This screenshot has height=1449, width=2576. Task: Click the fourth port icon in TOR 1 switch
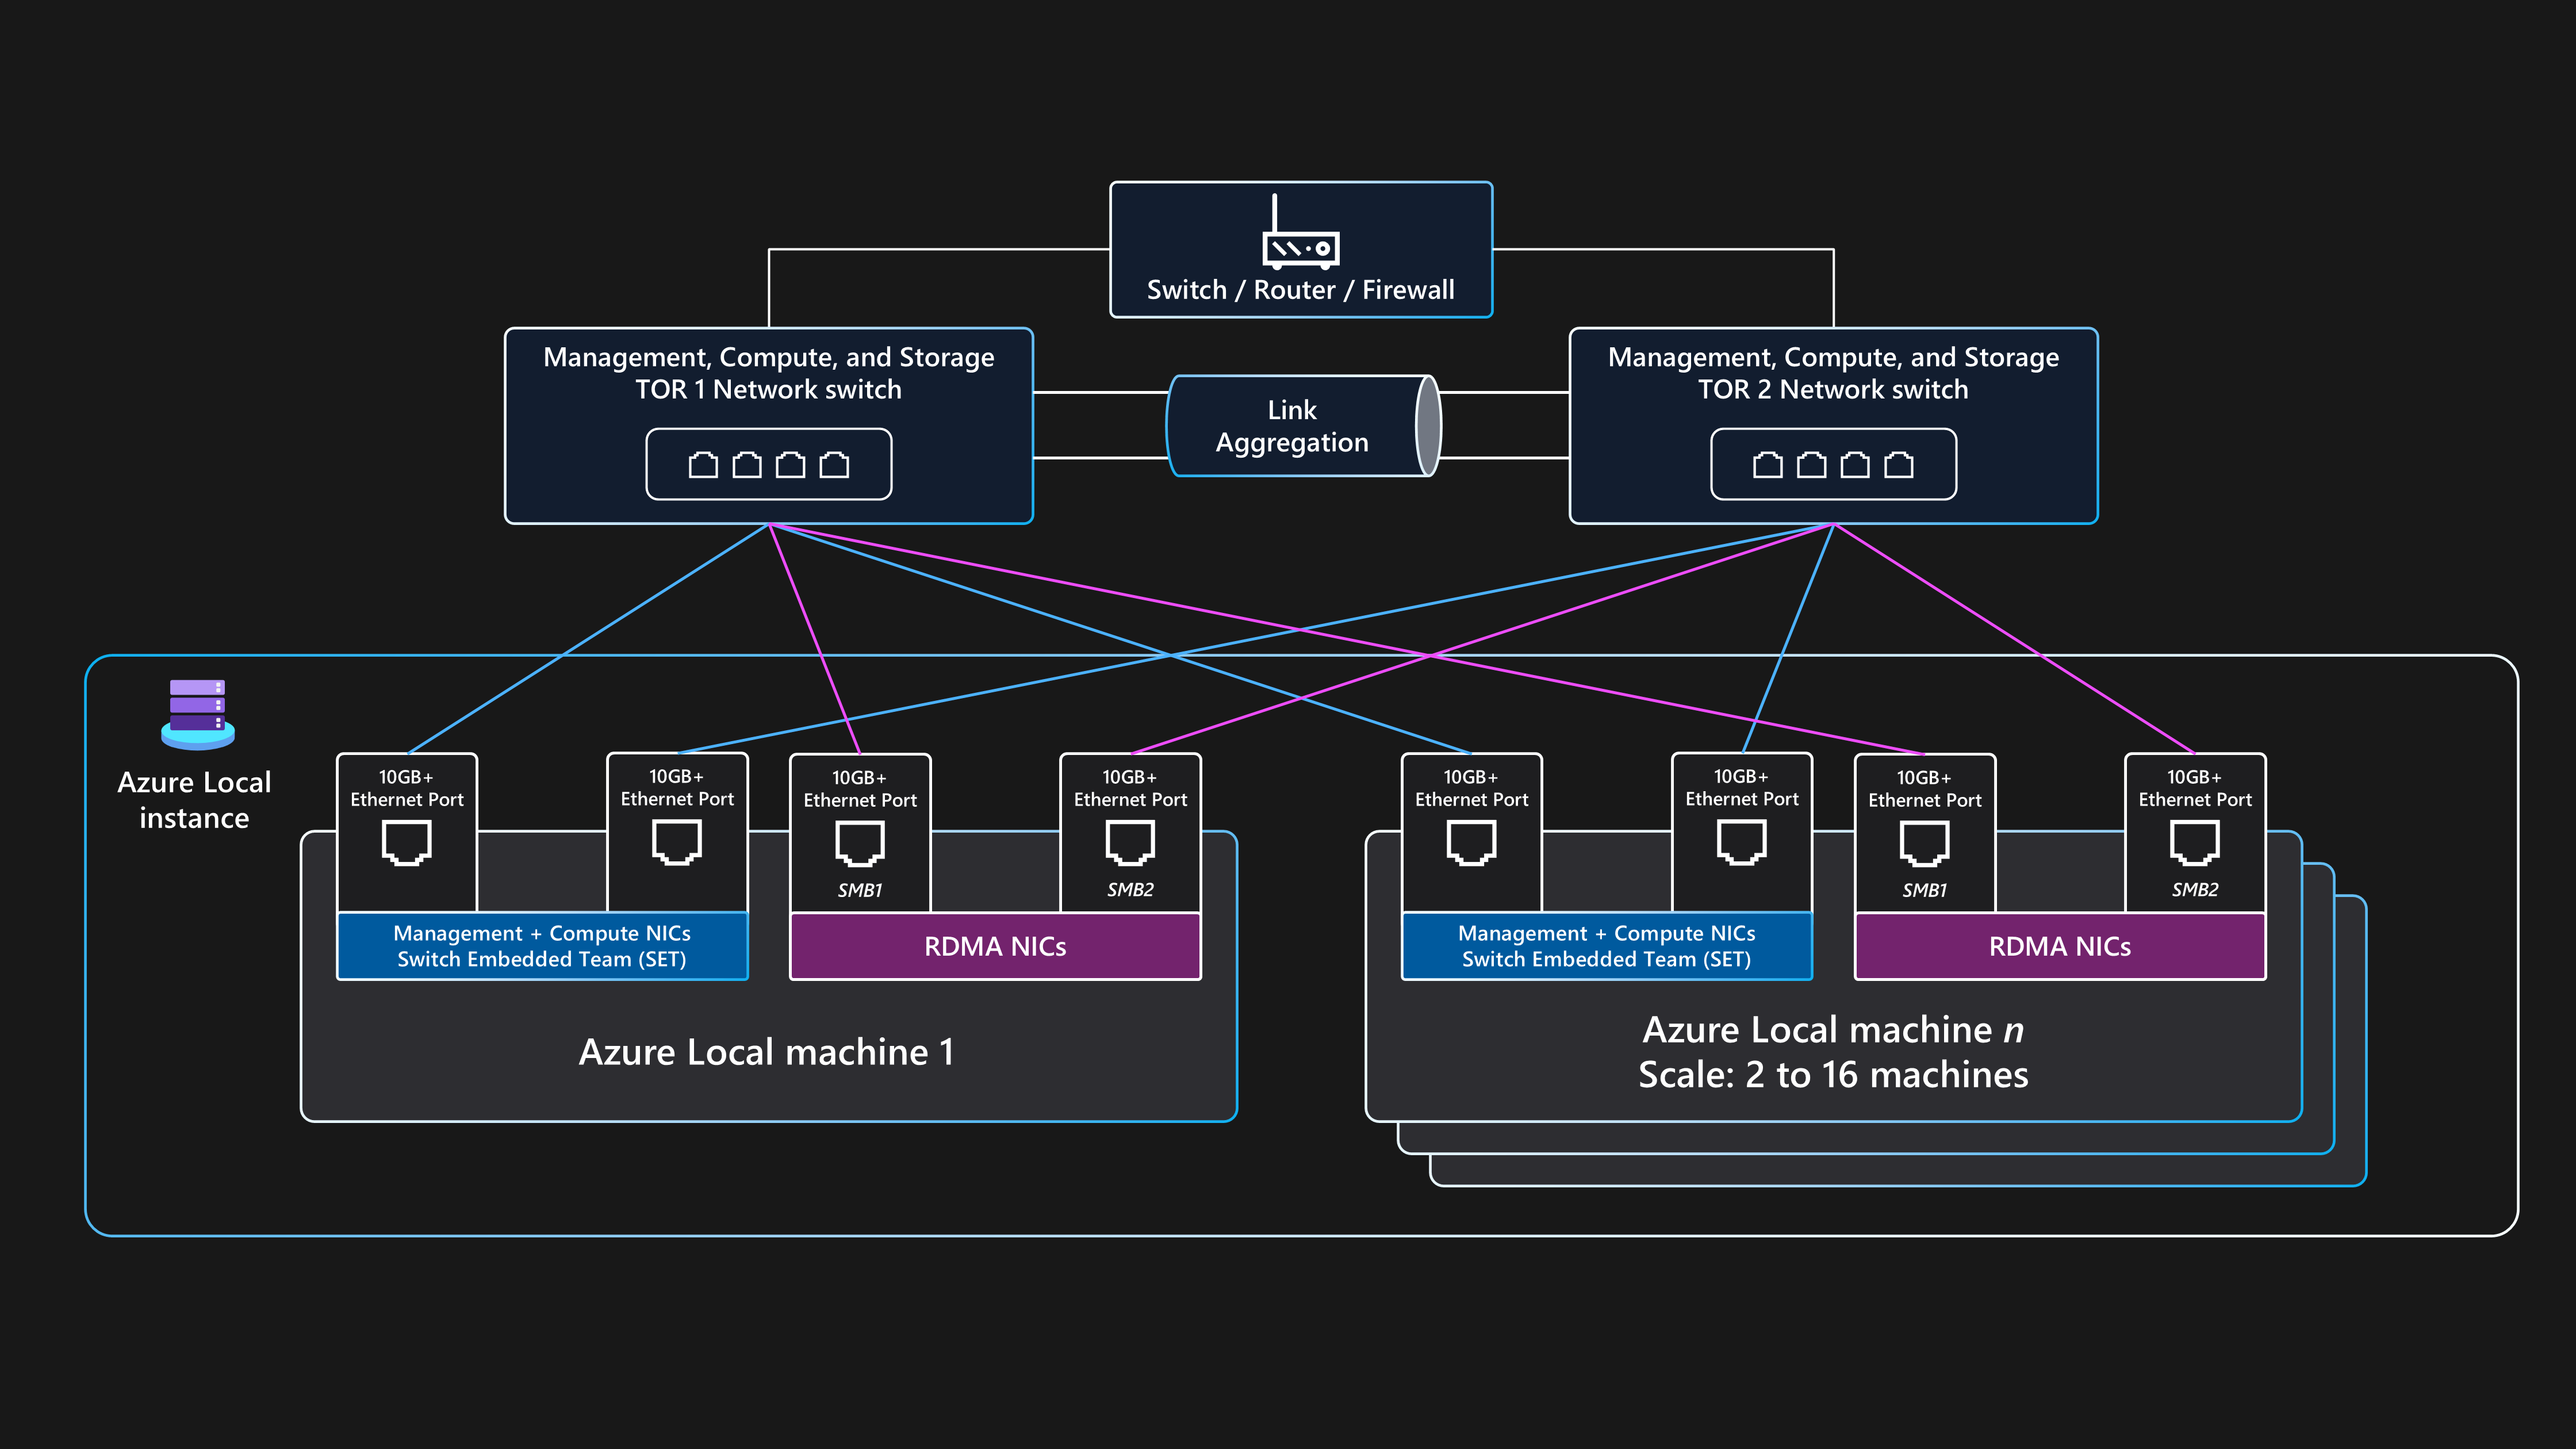(834, 465)
